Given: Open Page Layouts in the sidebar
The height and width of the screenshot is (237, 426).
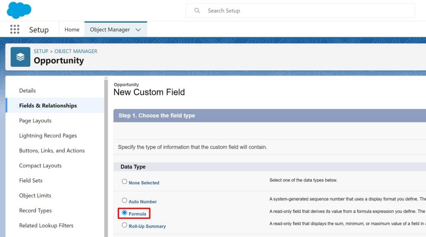Looking at the screenshot, I should [35, 120].
